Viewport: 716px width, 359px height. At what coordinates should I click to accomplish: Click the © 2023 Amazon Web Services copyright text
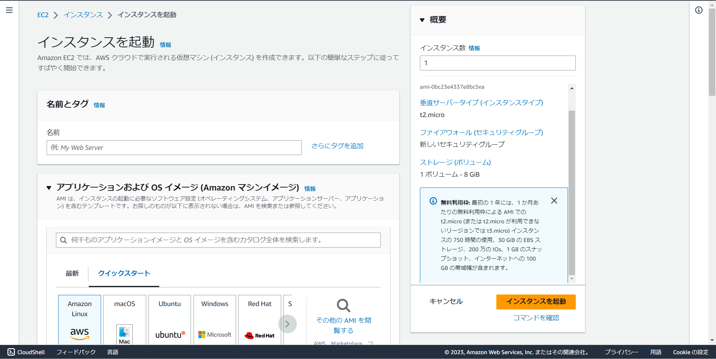tap(516, 352)
